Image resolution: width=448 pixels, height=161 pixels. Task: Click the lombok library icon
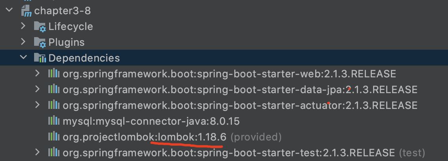click(54, 137)
